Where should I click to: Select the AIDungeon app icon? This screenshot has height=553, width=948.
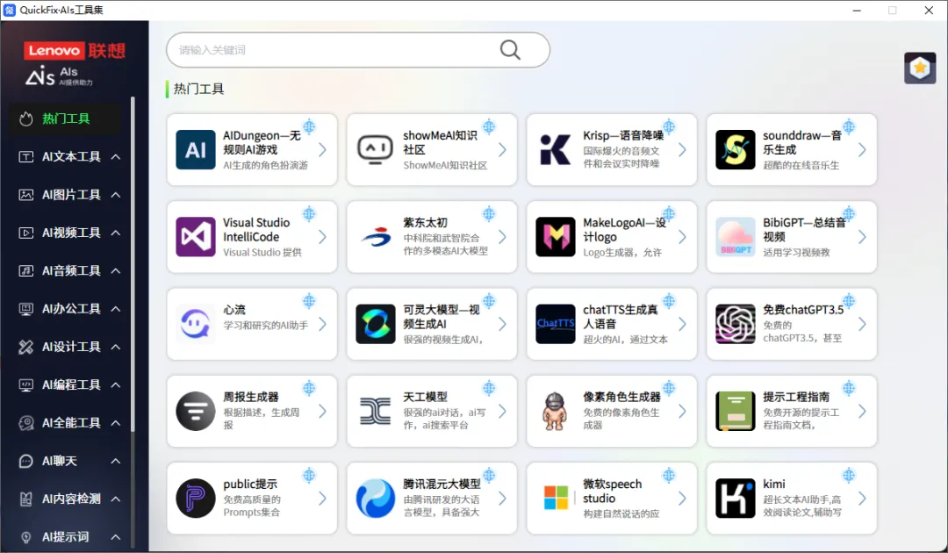195,149
